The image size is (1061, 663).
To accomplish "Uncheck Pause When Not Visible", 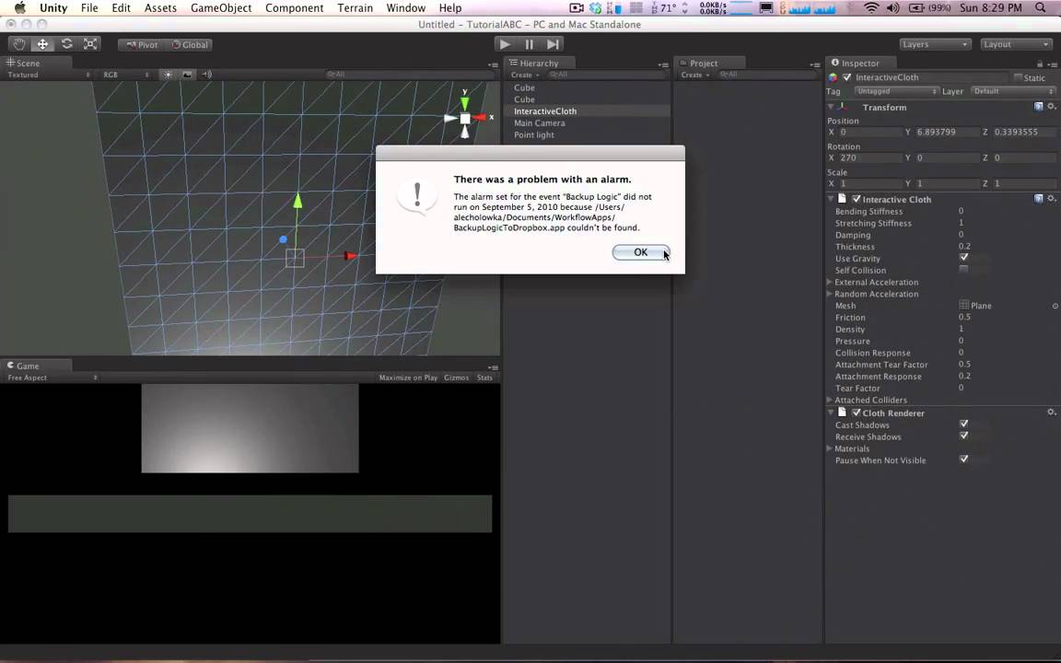I will click(x=963, y=459).
